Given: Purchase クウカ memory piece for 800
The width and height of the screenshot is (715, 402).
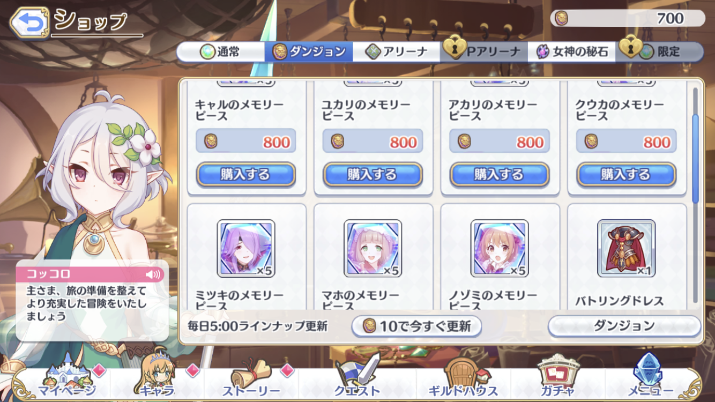Looking at the screenshot, I should 626,175.
